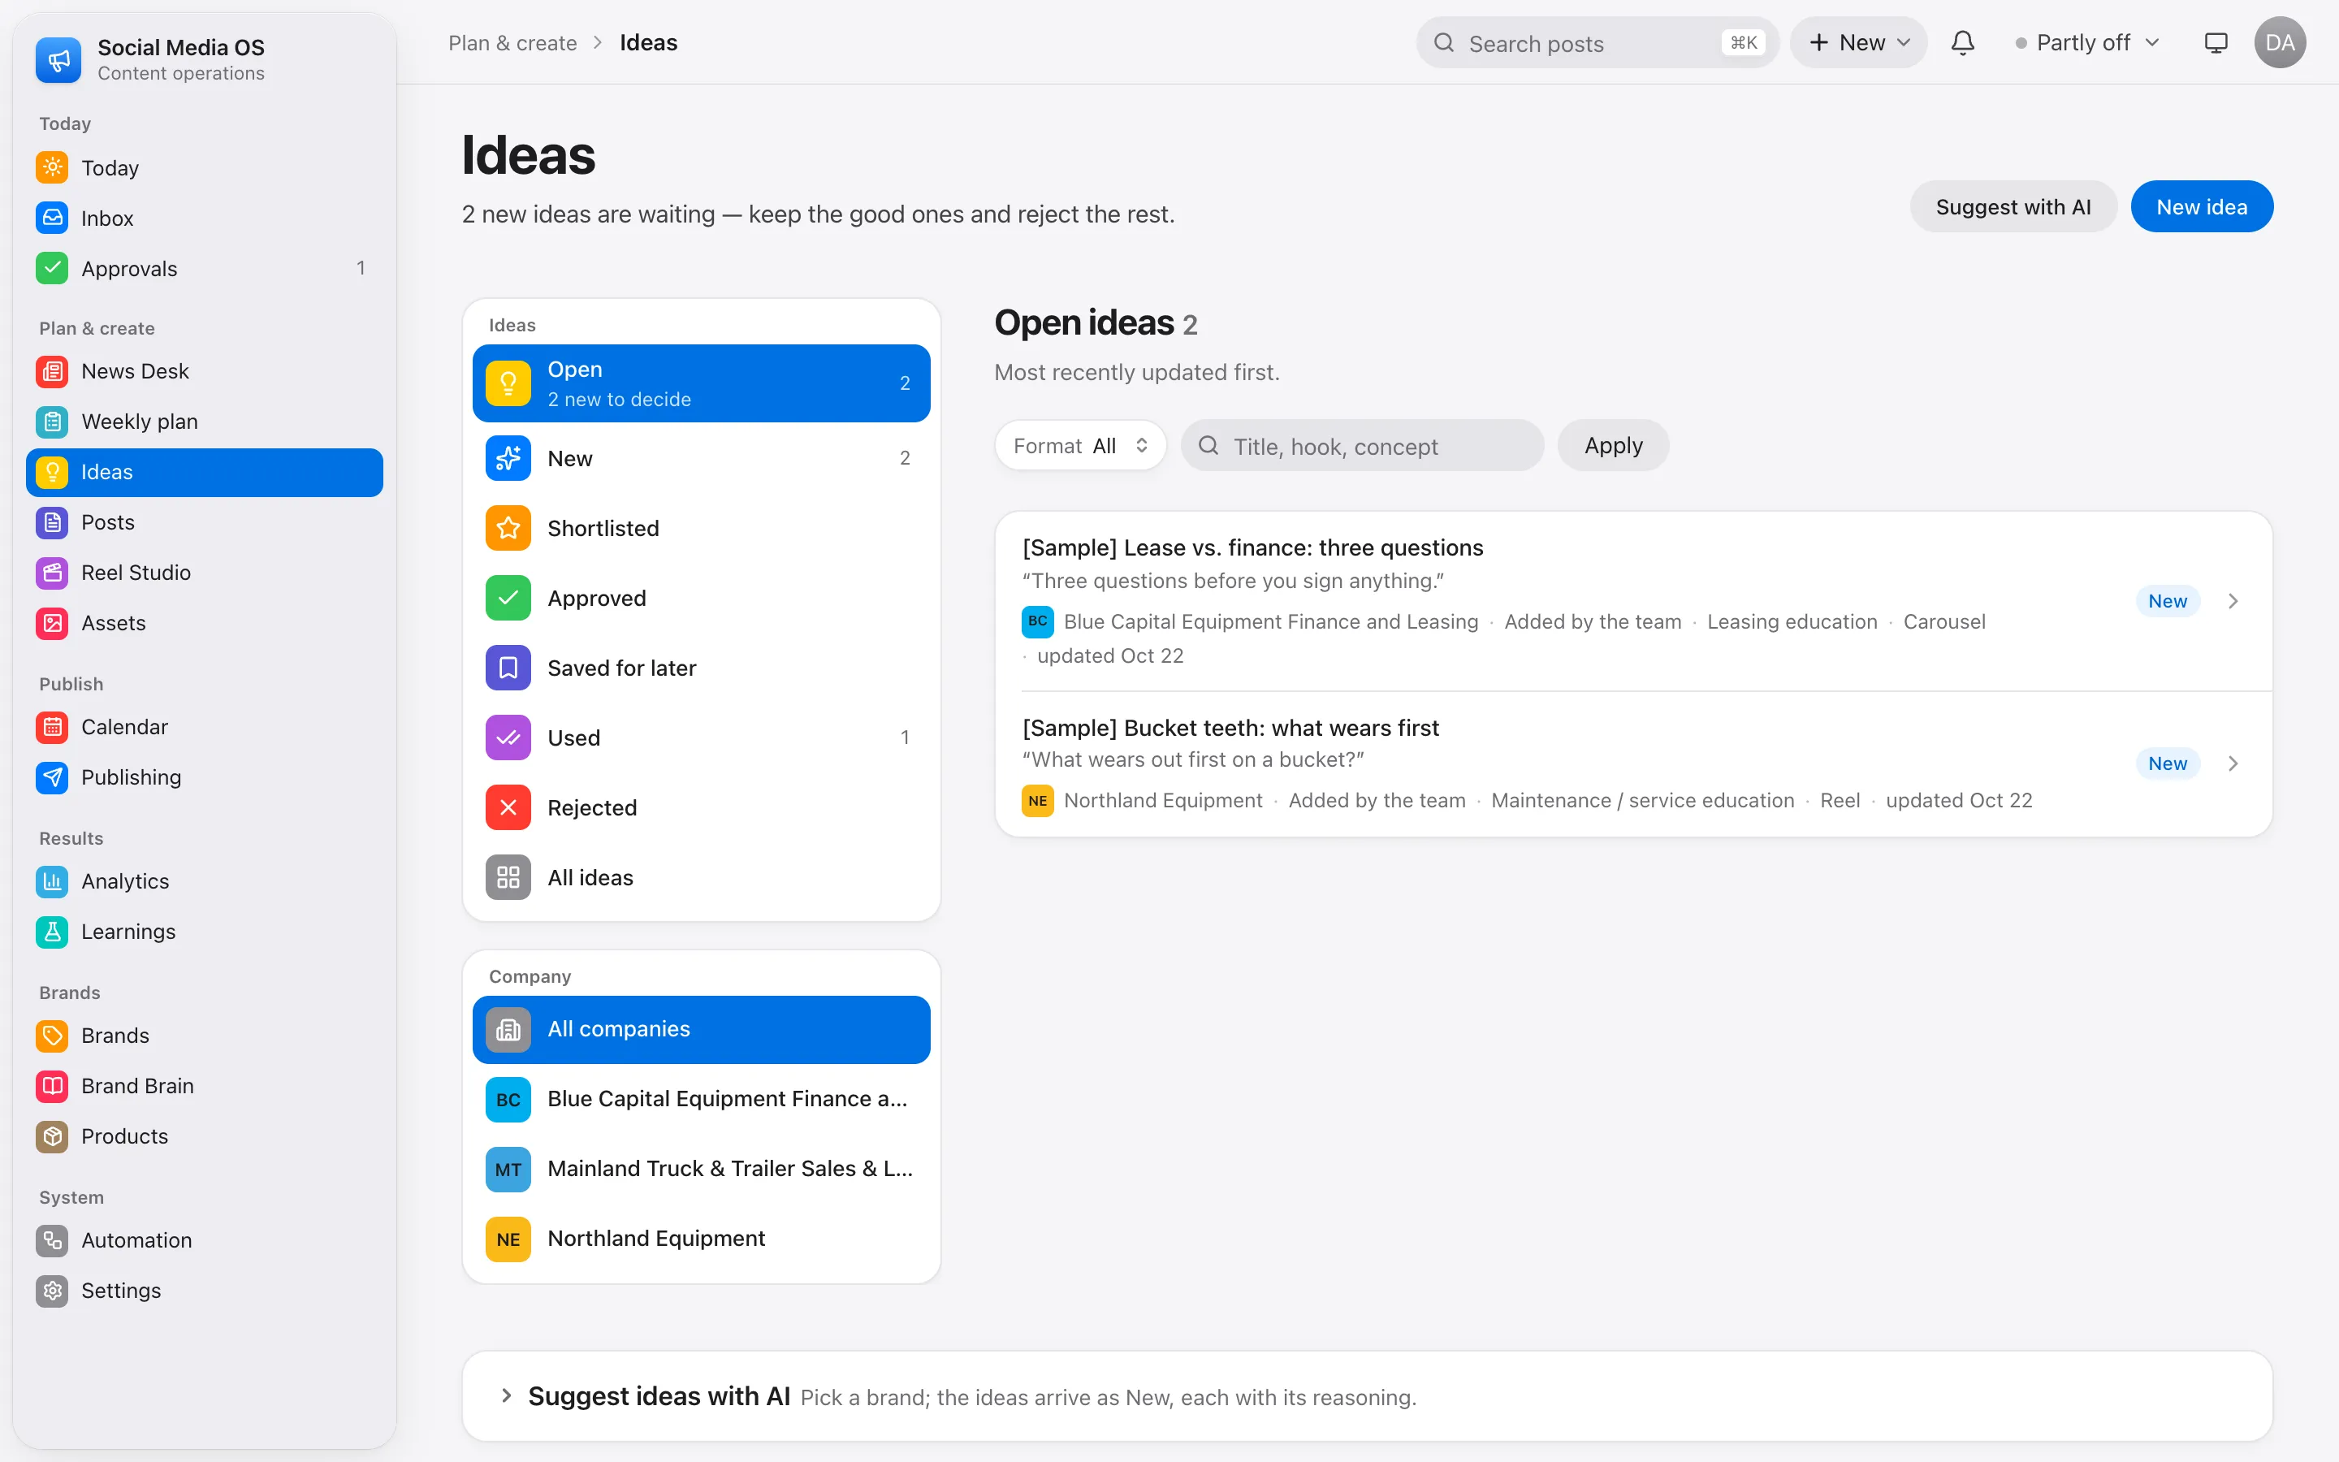Open Settings in the sidebar
The image size is (2339, 1462).
click(204, 1290)
